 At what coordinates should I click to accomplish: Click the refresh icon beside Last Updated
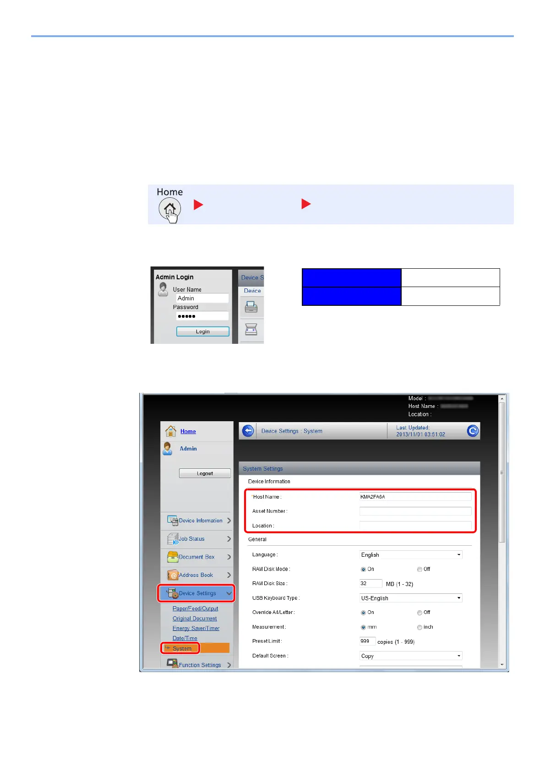click(473, 431)
